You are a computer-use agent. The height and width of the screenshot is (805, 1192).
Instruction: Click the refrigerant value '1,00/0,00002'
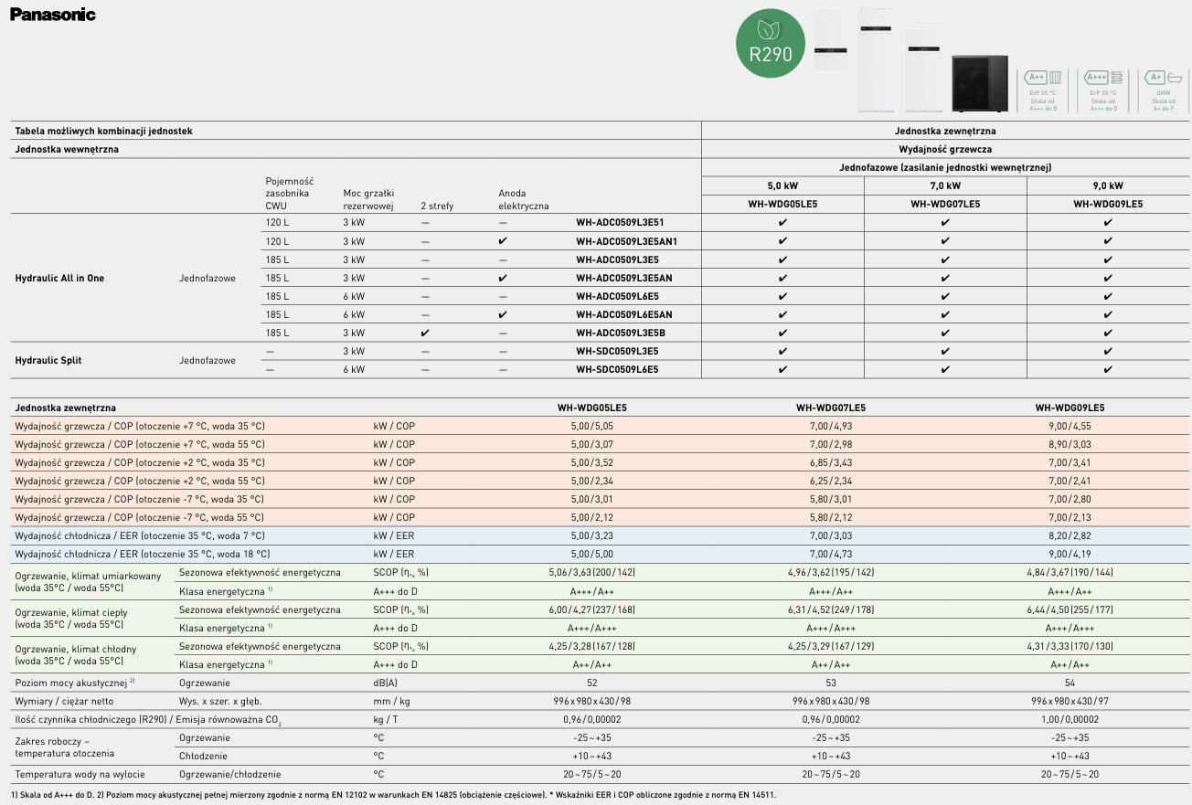[1070, 719]
